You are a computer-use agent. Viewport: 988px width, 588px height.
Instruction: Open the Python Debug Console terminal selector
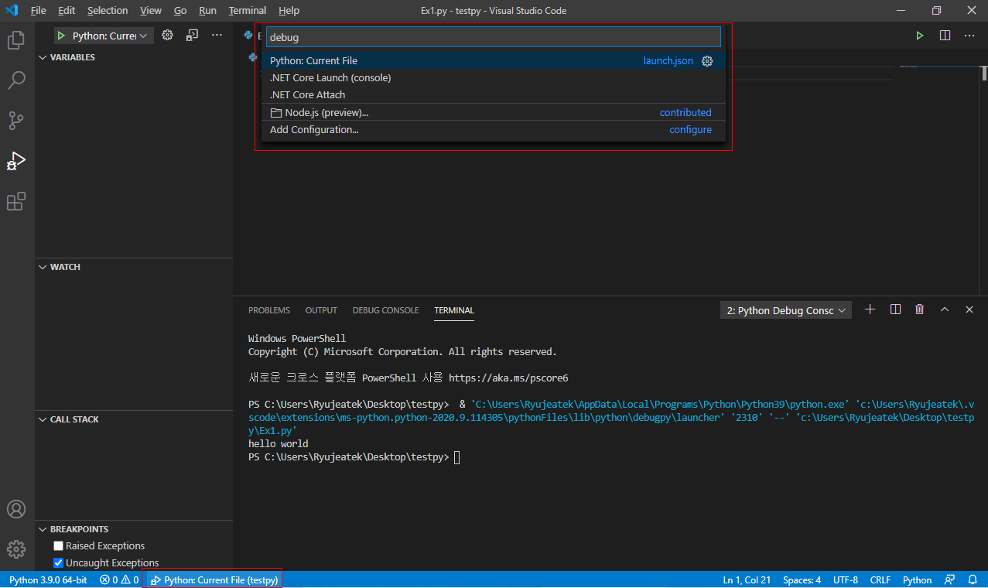785,310
